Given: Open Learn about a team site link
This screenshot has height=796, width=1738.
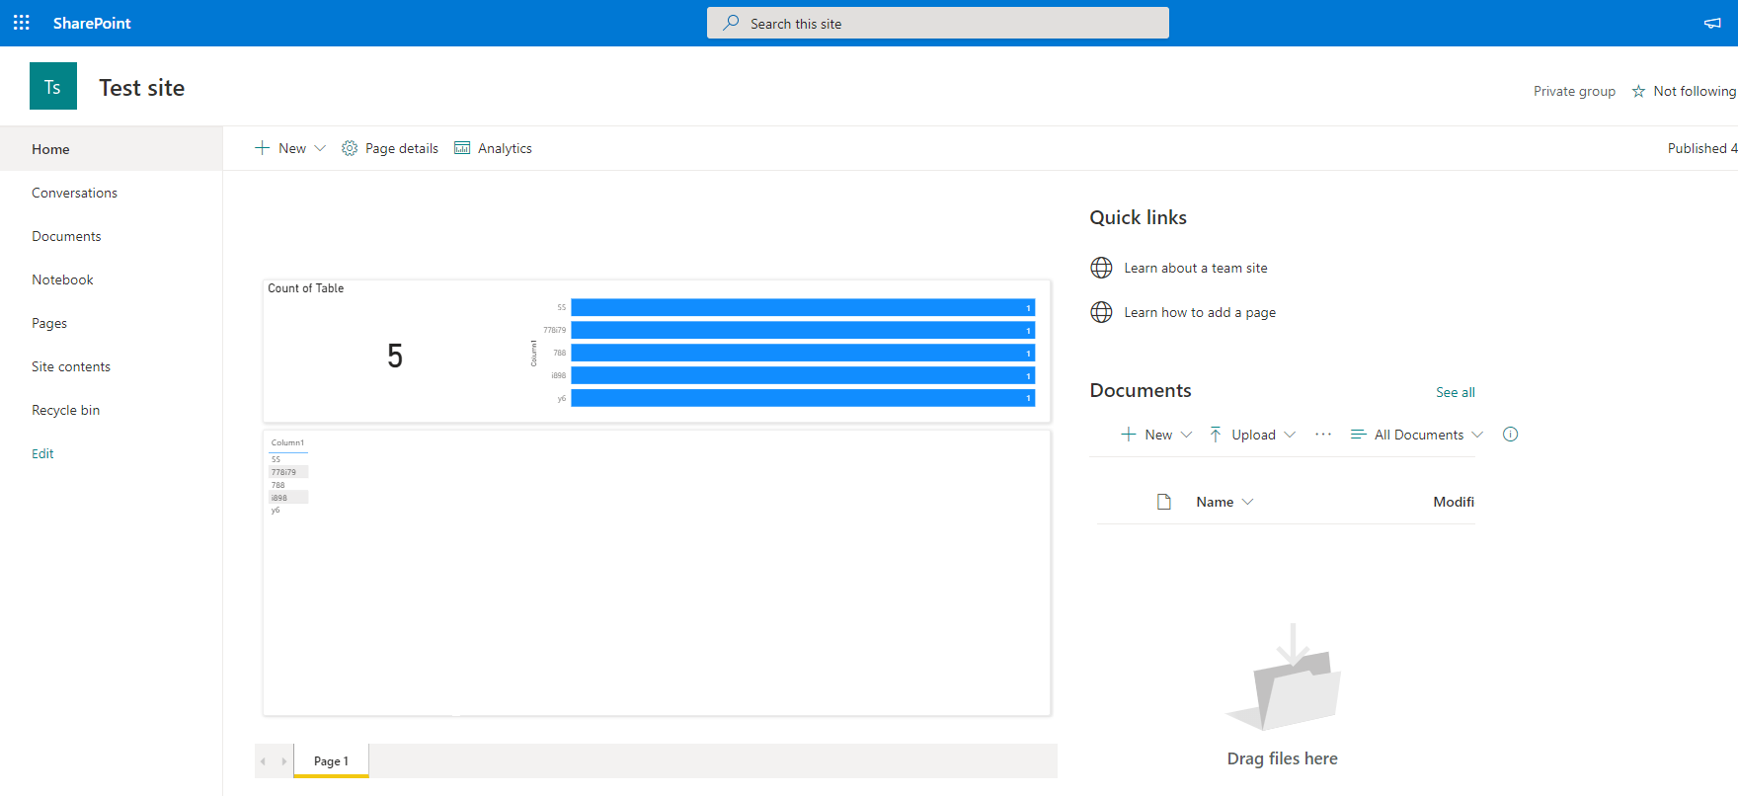Looking at the screenshot, I should pyautogui.click(x=1196, y=268).
